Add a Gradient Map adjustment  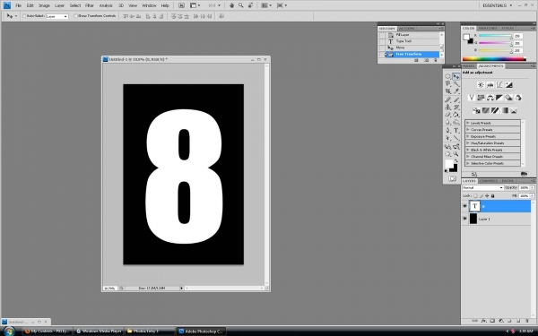pyautogui.click(x=504, y=110)
